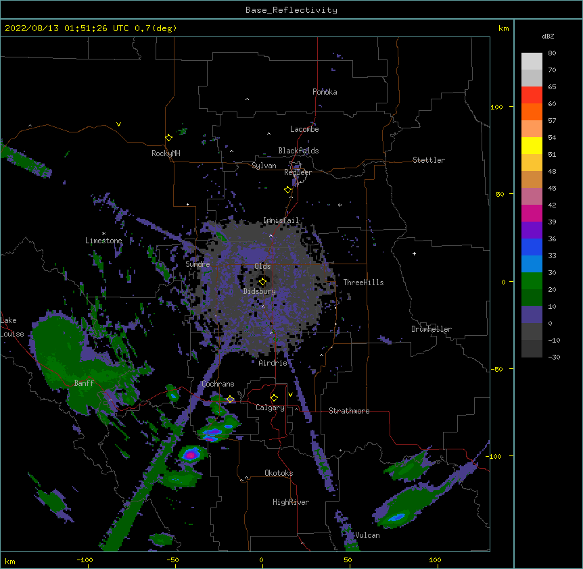Choose the deep orange legend swatch at 60
This screenshot has height=569, width=583.
click(x=532, y=112)
